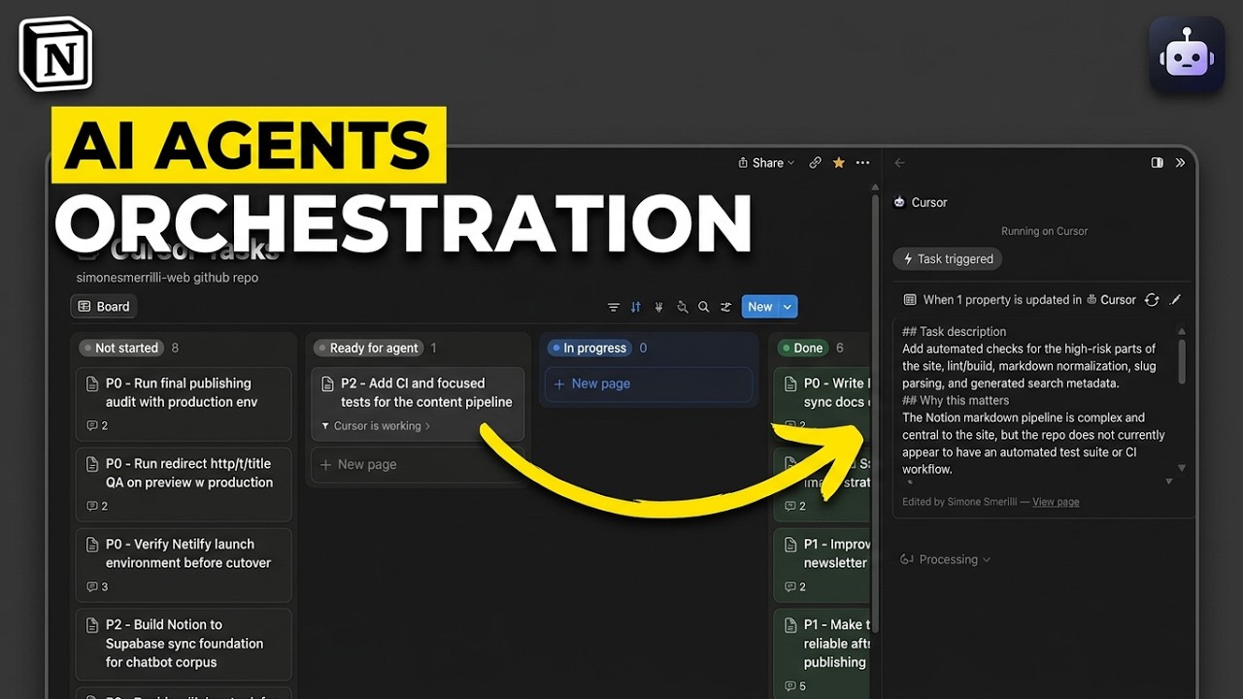Open 'P0 - Run redirect http/t/title QA' card
This screenshot has height=699, width=1243.
(184, 484)
